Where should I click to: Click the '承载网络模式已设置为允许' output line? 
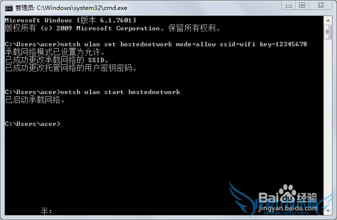[55, 52]
